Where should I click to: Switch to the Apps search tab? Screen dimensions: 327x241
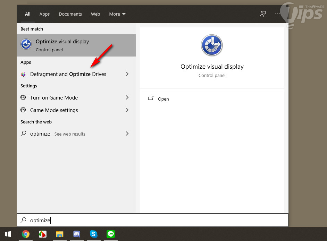[x=44, y=14]
